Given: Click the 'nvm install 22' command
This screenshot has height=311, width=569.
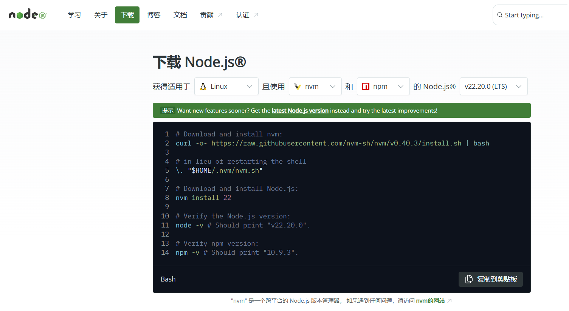Looking at the screenshot, I should [x=203, y=198].
